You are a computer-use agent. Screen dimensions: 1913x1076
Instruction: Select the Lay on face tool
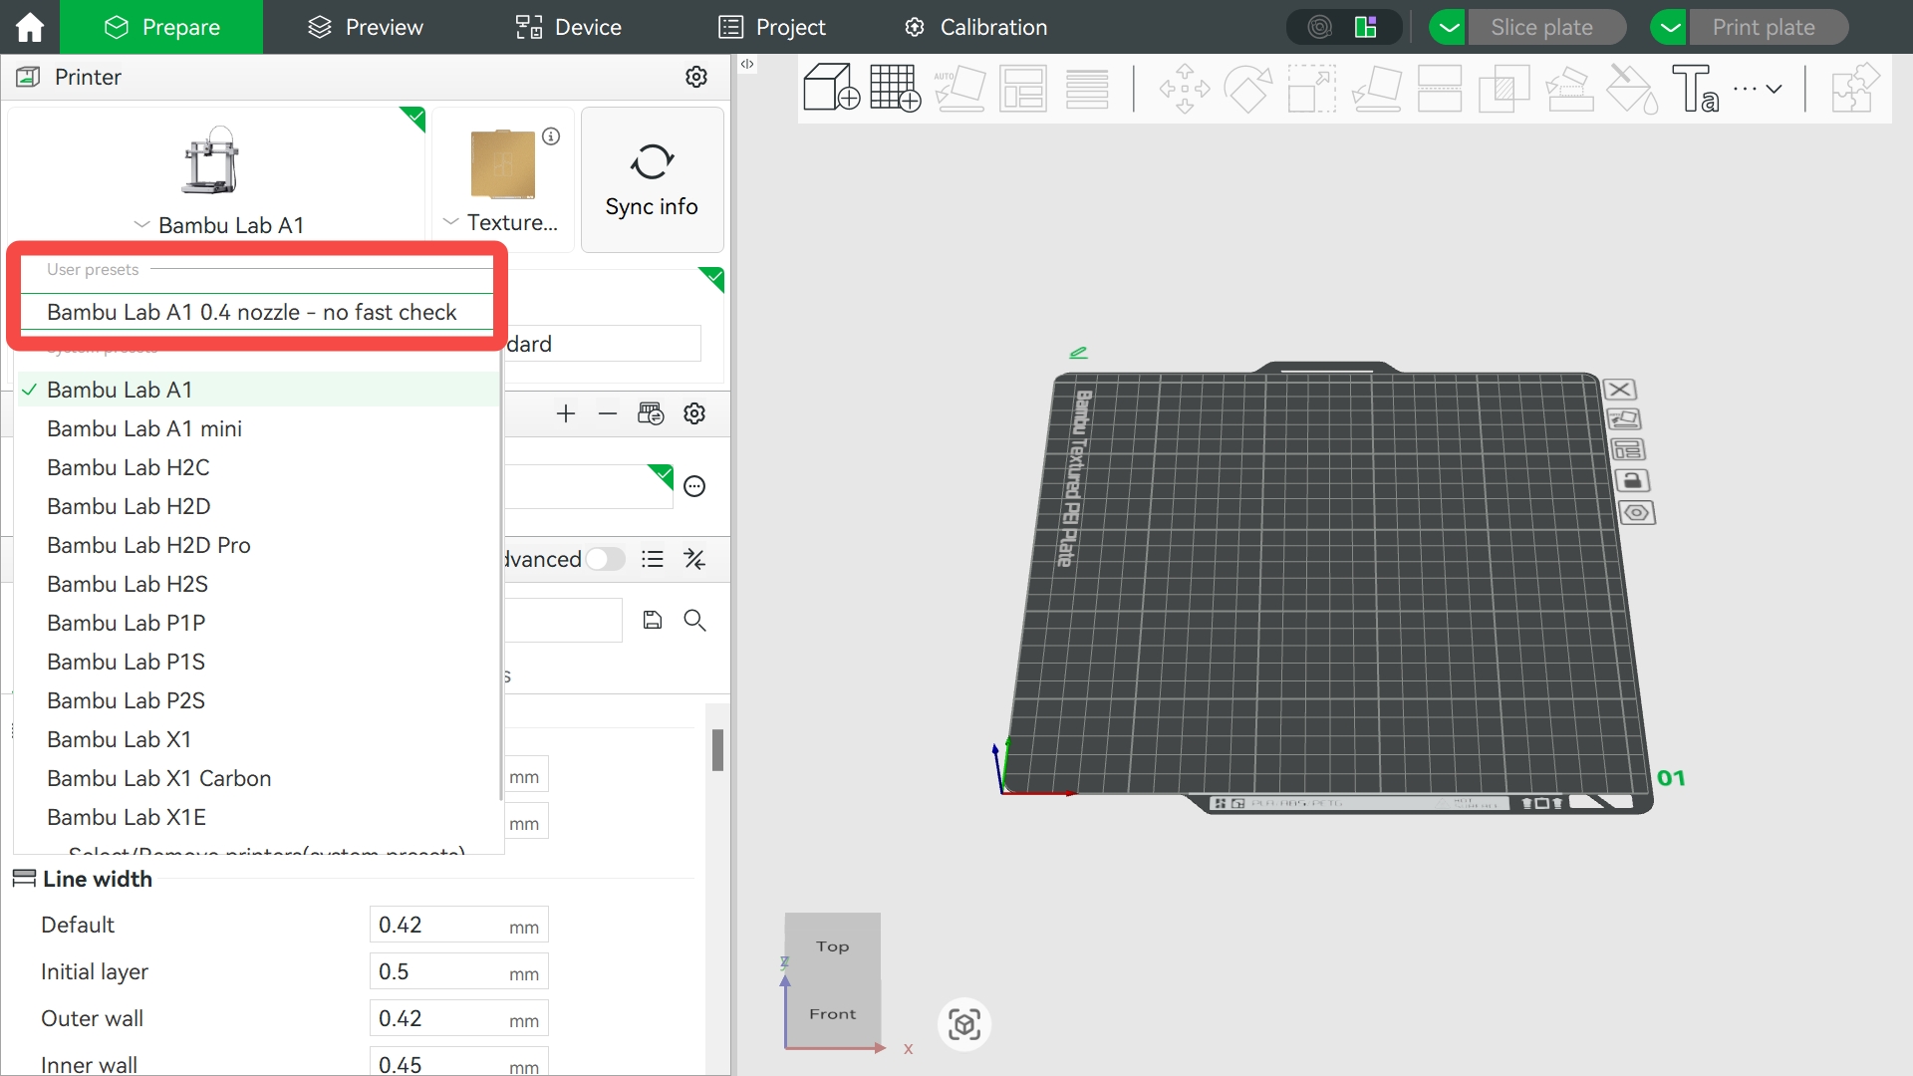point(1376,88)
